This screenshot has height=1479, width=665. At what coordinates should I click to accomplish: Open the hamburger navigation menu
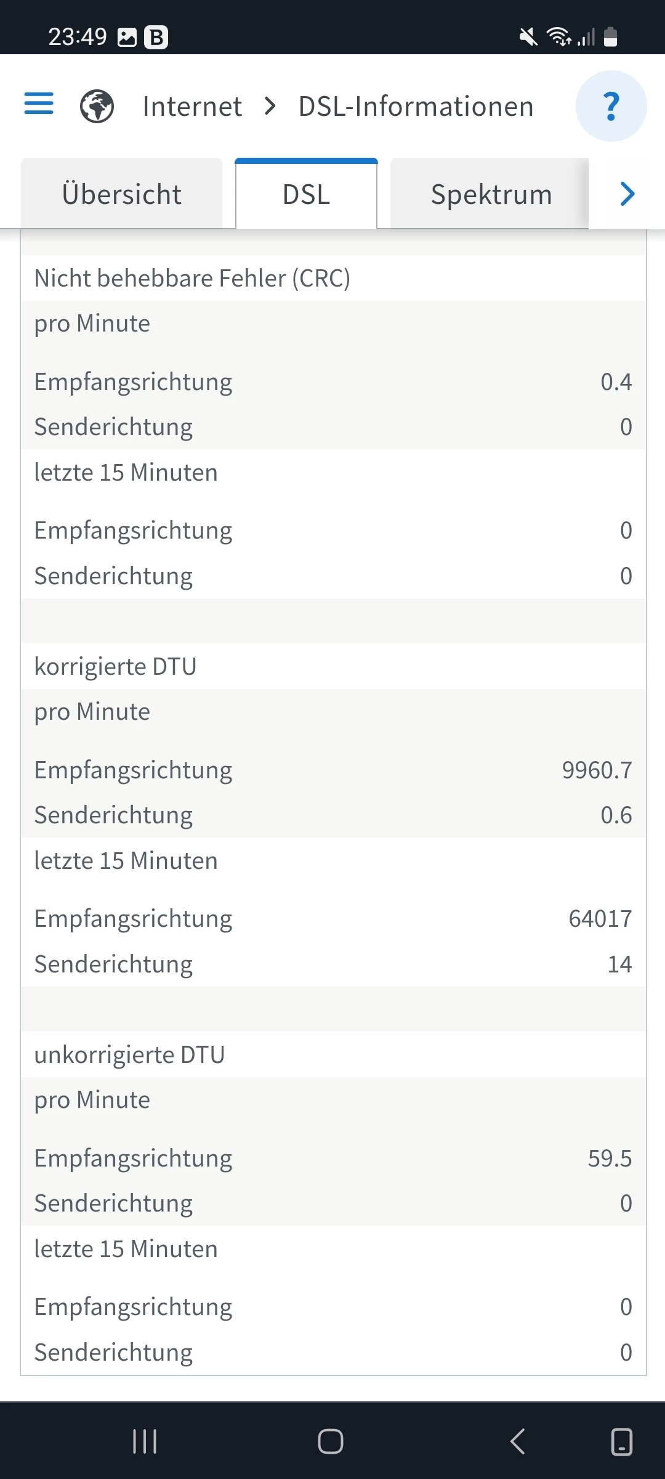[39, 104]
